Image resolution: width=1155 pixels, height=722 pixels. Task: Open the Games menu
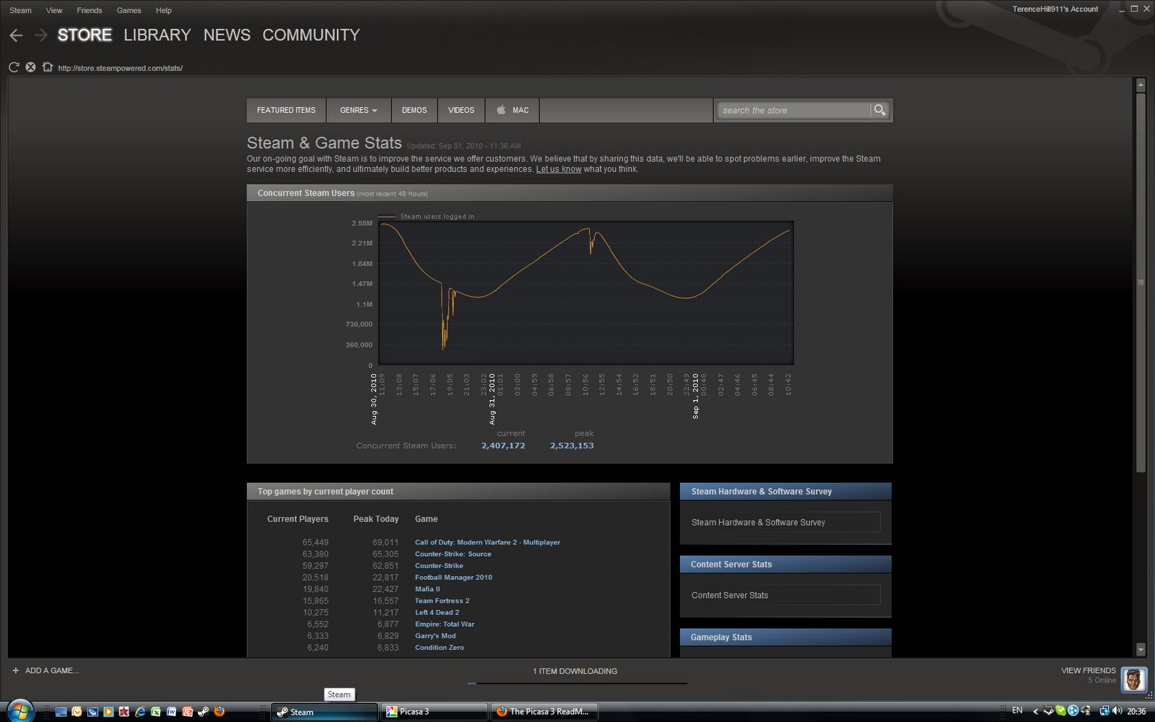click(x=128, y=10)
